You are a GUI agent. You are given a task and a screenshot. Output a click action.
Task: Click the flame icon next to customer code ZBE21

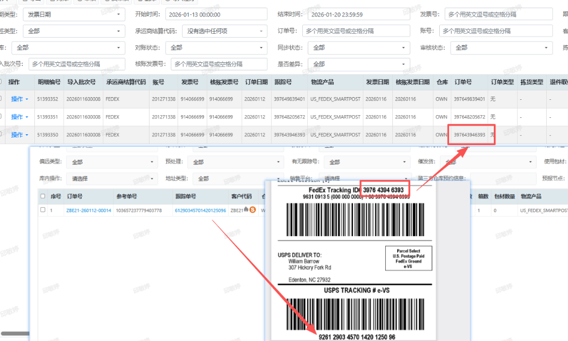(x=246, y=210)
